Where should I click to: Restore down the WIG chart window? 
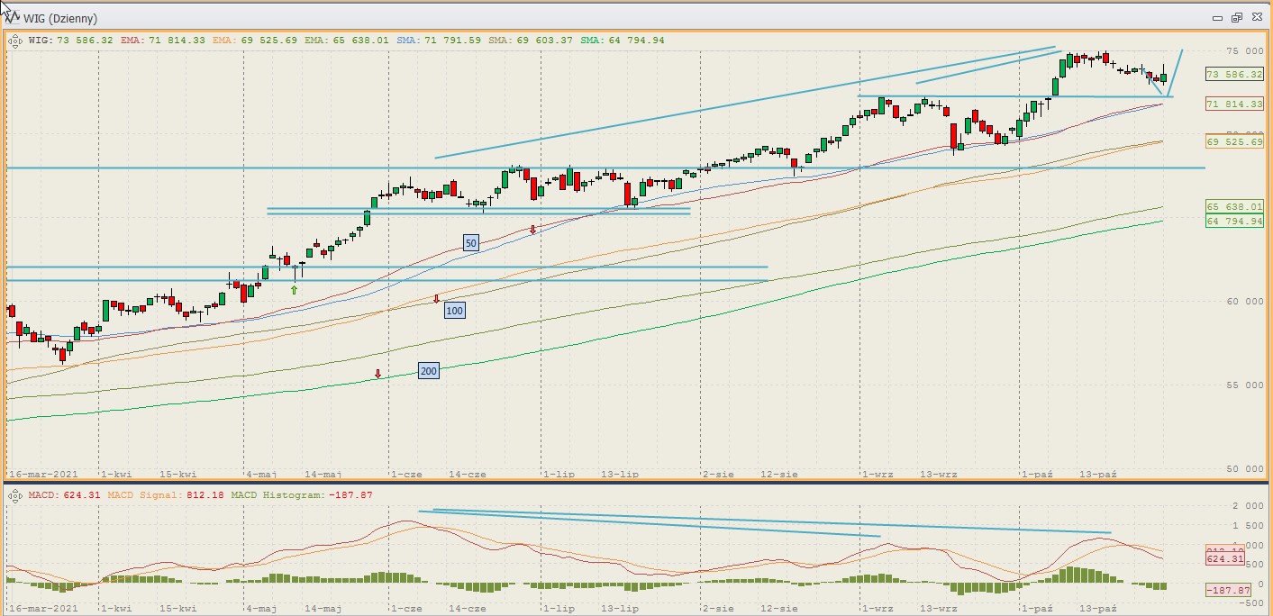1236,17
